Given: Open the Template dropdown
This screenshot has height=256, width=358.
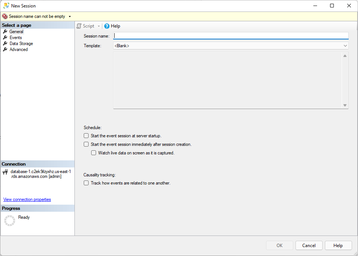Looking at the screenshot, I should tap(231, 46).
